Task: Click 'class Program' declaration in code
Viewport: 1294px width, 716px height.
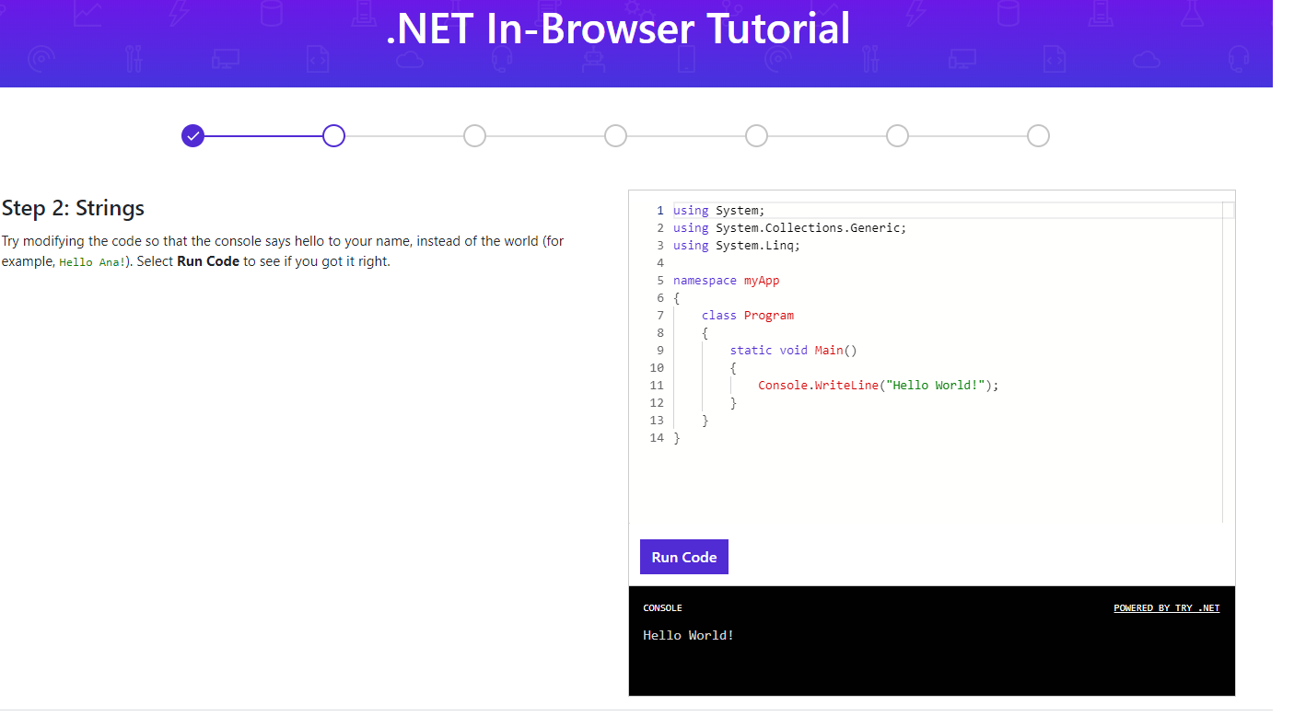Action: click(747, 316)
